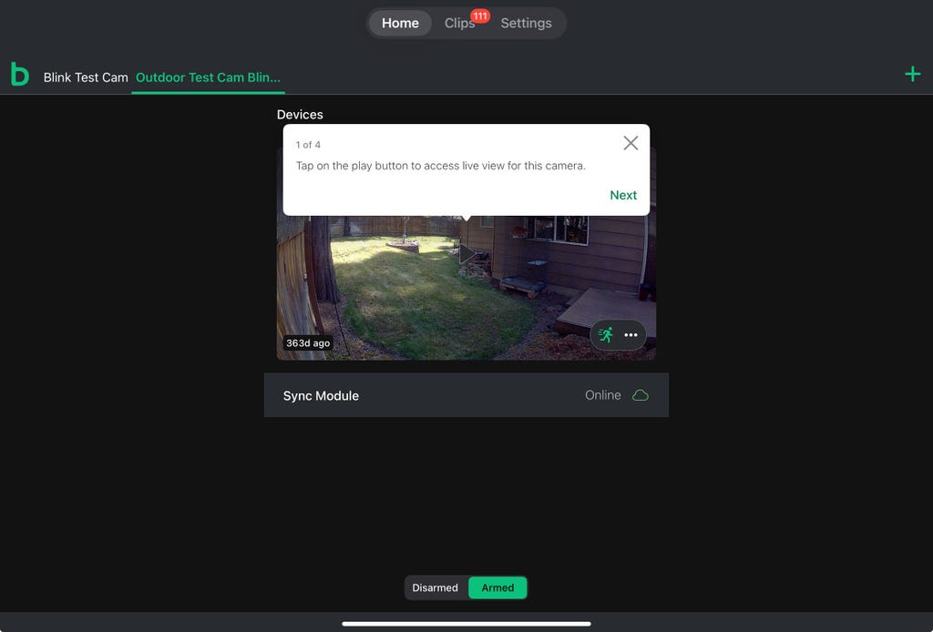Select the Outdoor Test Cam Blin... system tab
933x632 pixels.
(208, 77)
